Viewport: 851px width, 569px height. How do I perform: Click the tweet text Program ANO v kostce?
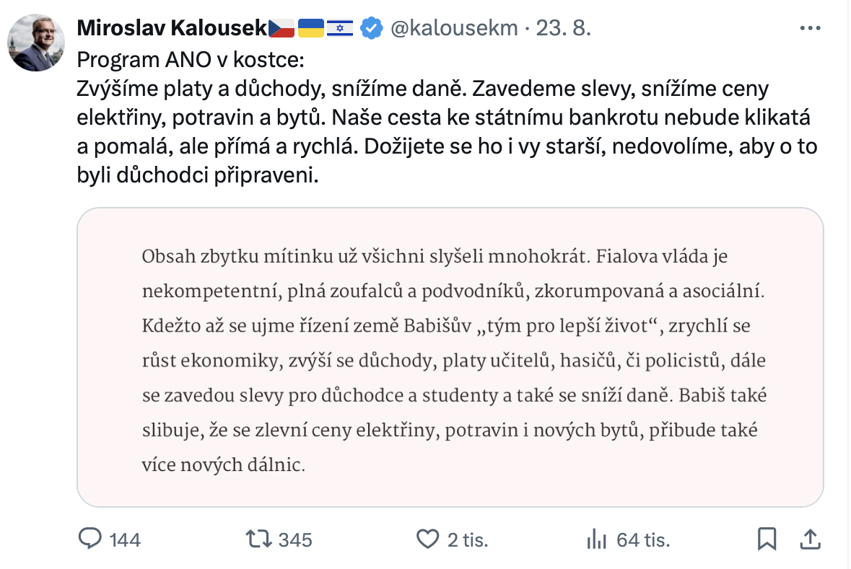pyautogui.click(x=191, y=60)
